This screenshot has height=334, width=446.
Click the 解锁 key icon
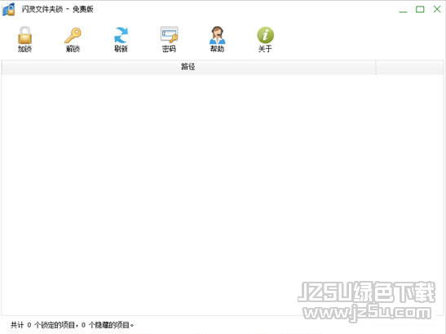tap(73, 35)
